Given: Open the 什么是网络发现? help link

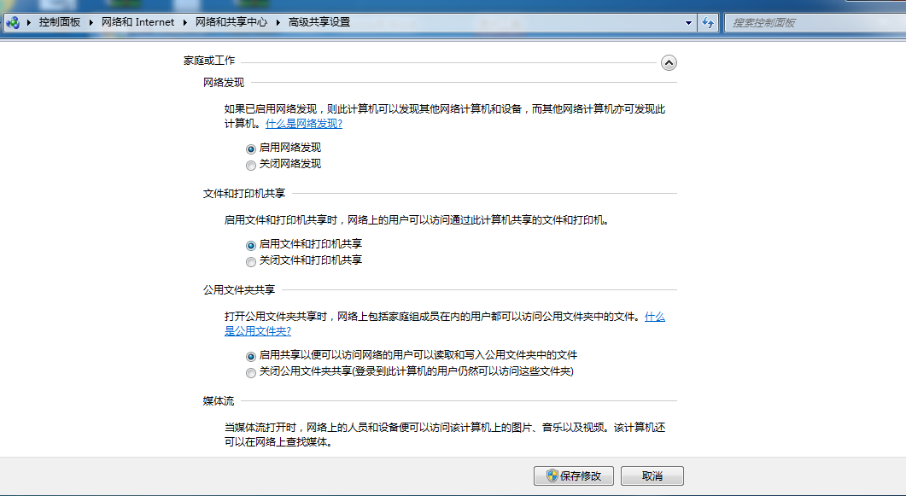Looking at the screenshot, I should 302,123.
